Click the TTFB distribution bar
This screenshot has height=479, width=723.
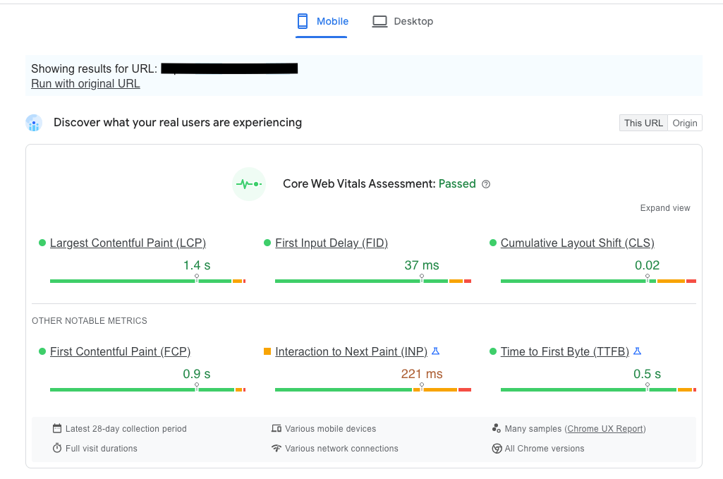(x=599, y=389)
